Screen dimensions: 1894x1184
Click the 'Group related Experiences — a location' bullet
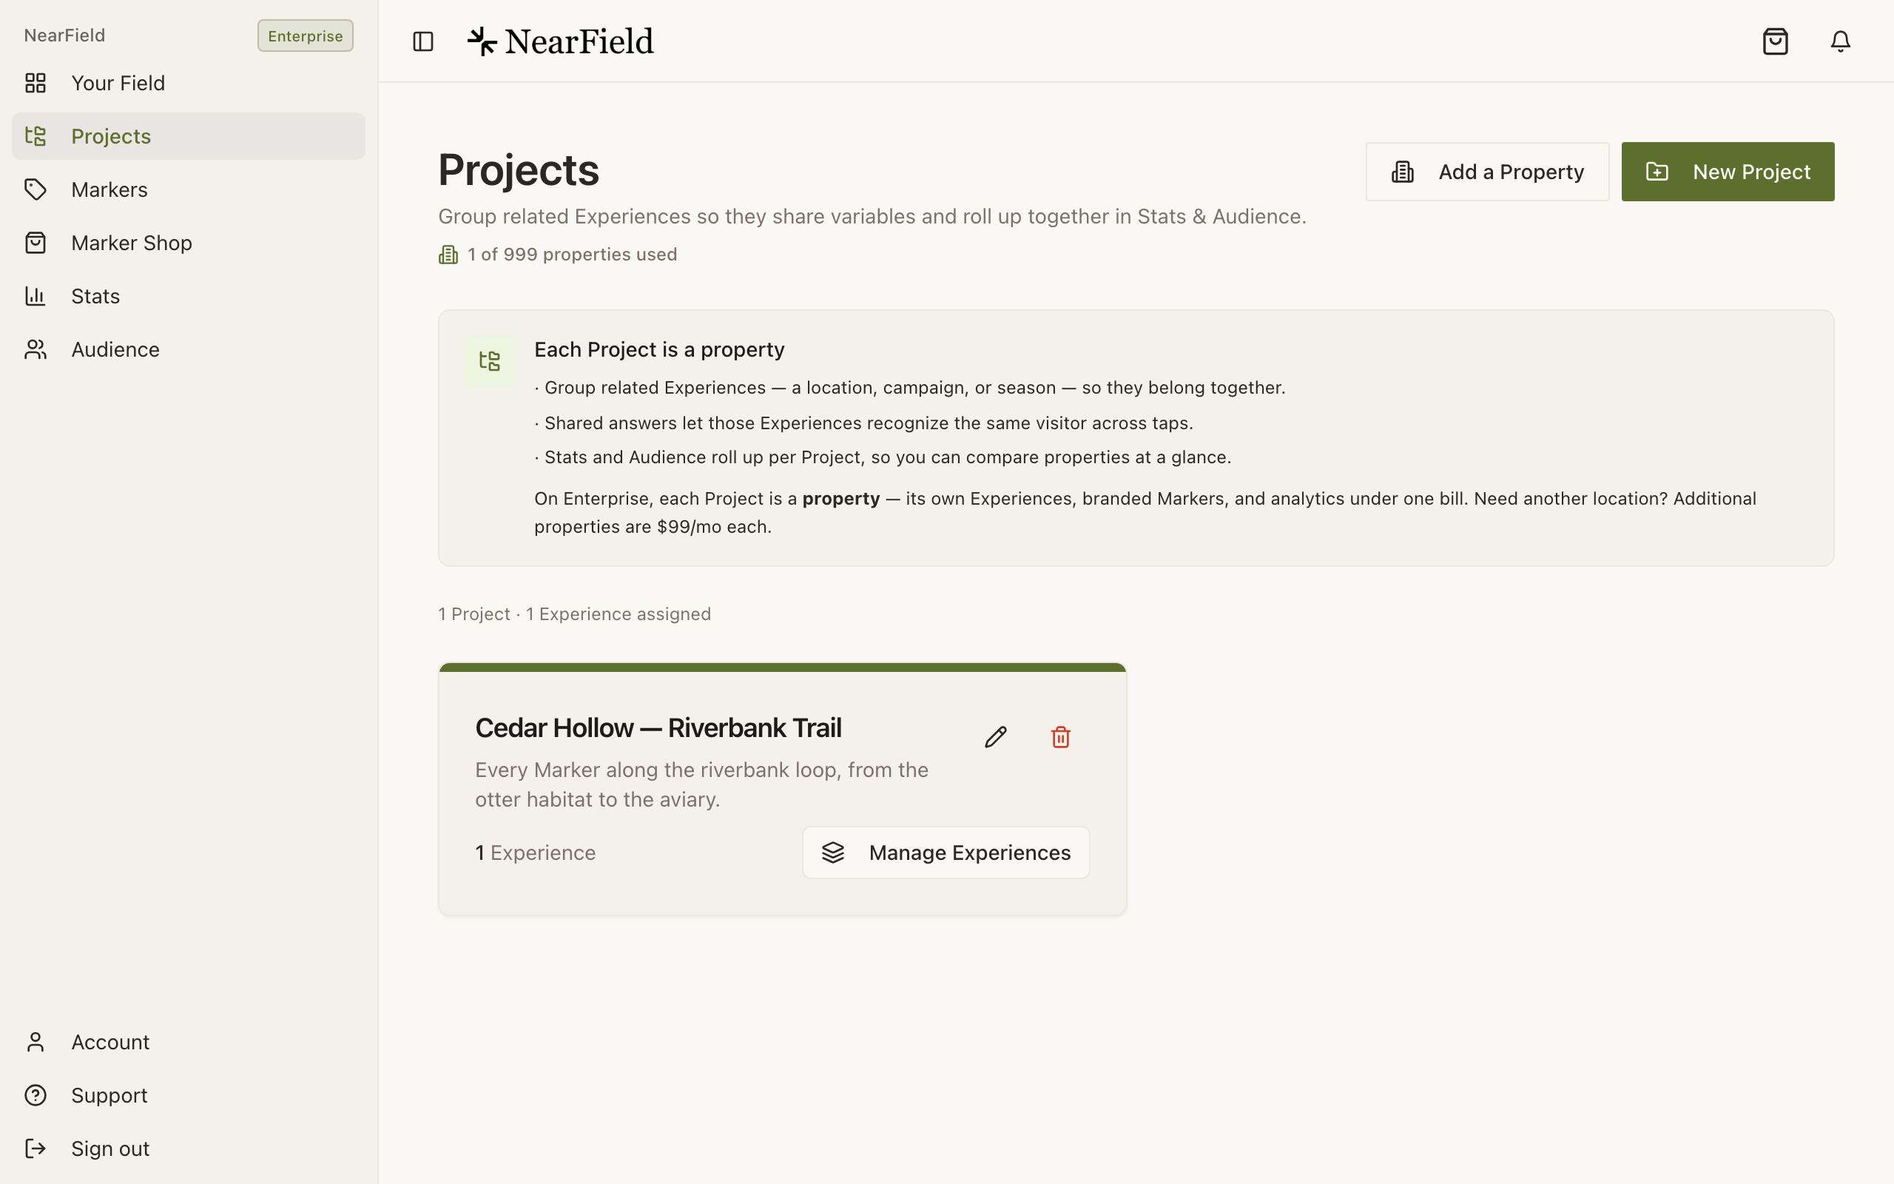pyautogui.click(x=909, y=388)
